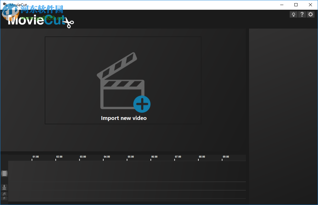
Task: Open settings via the gear icon
Action: click(x=310, y=14)
